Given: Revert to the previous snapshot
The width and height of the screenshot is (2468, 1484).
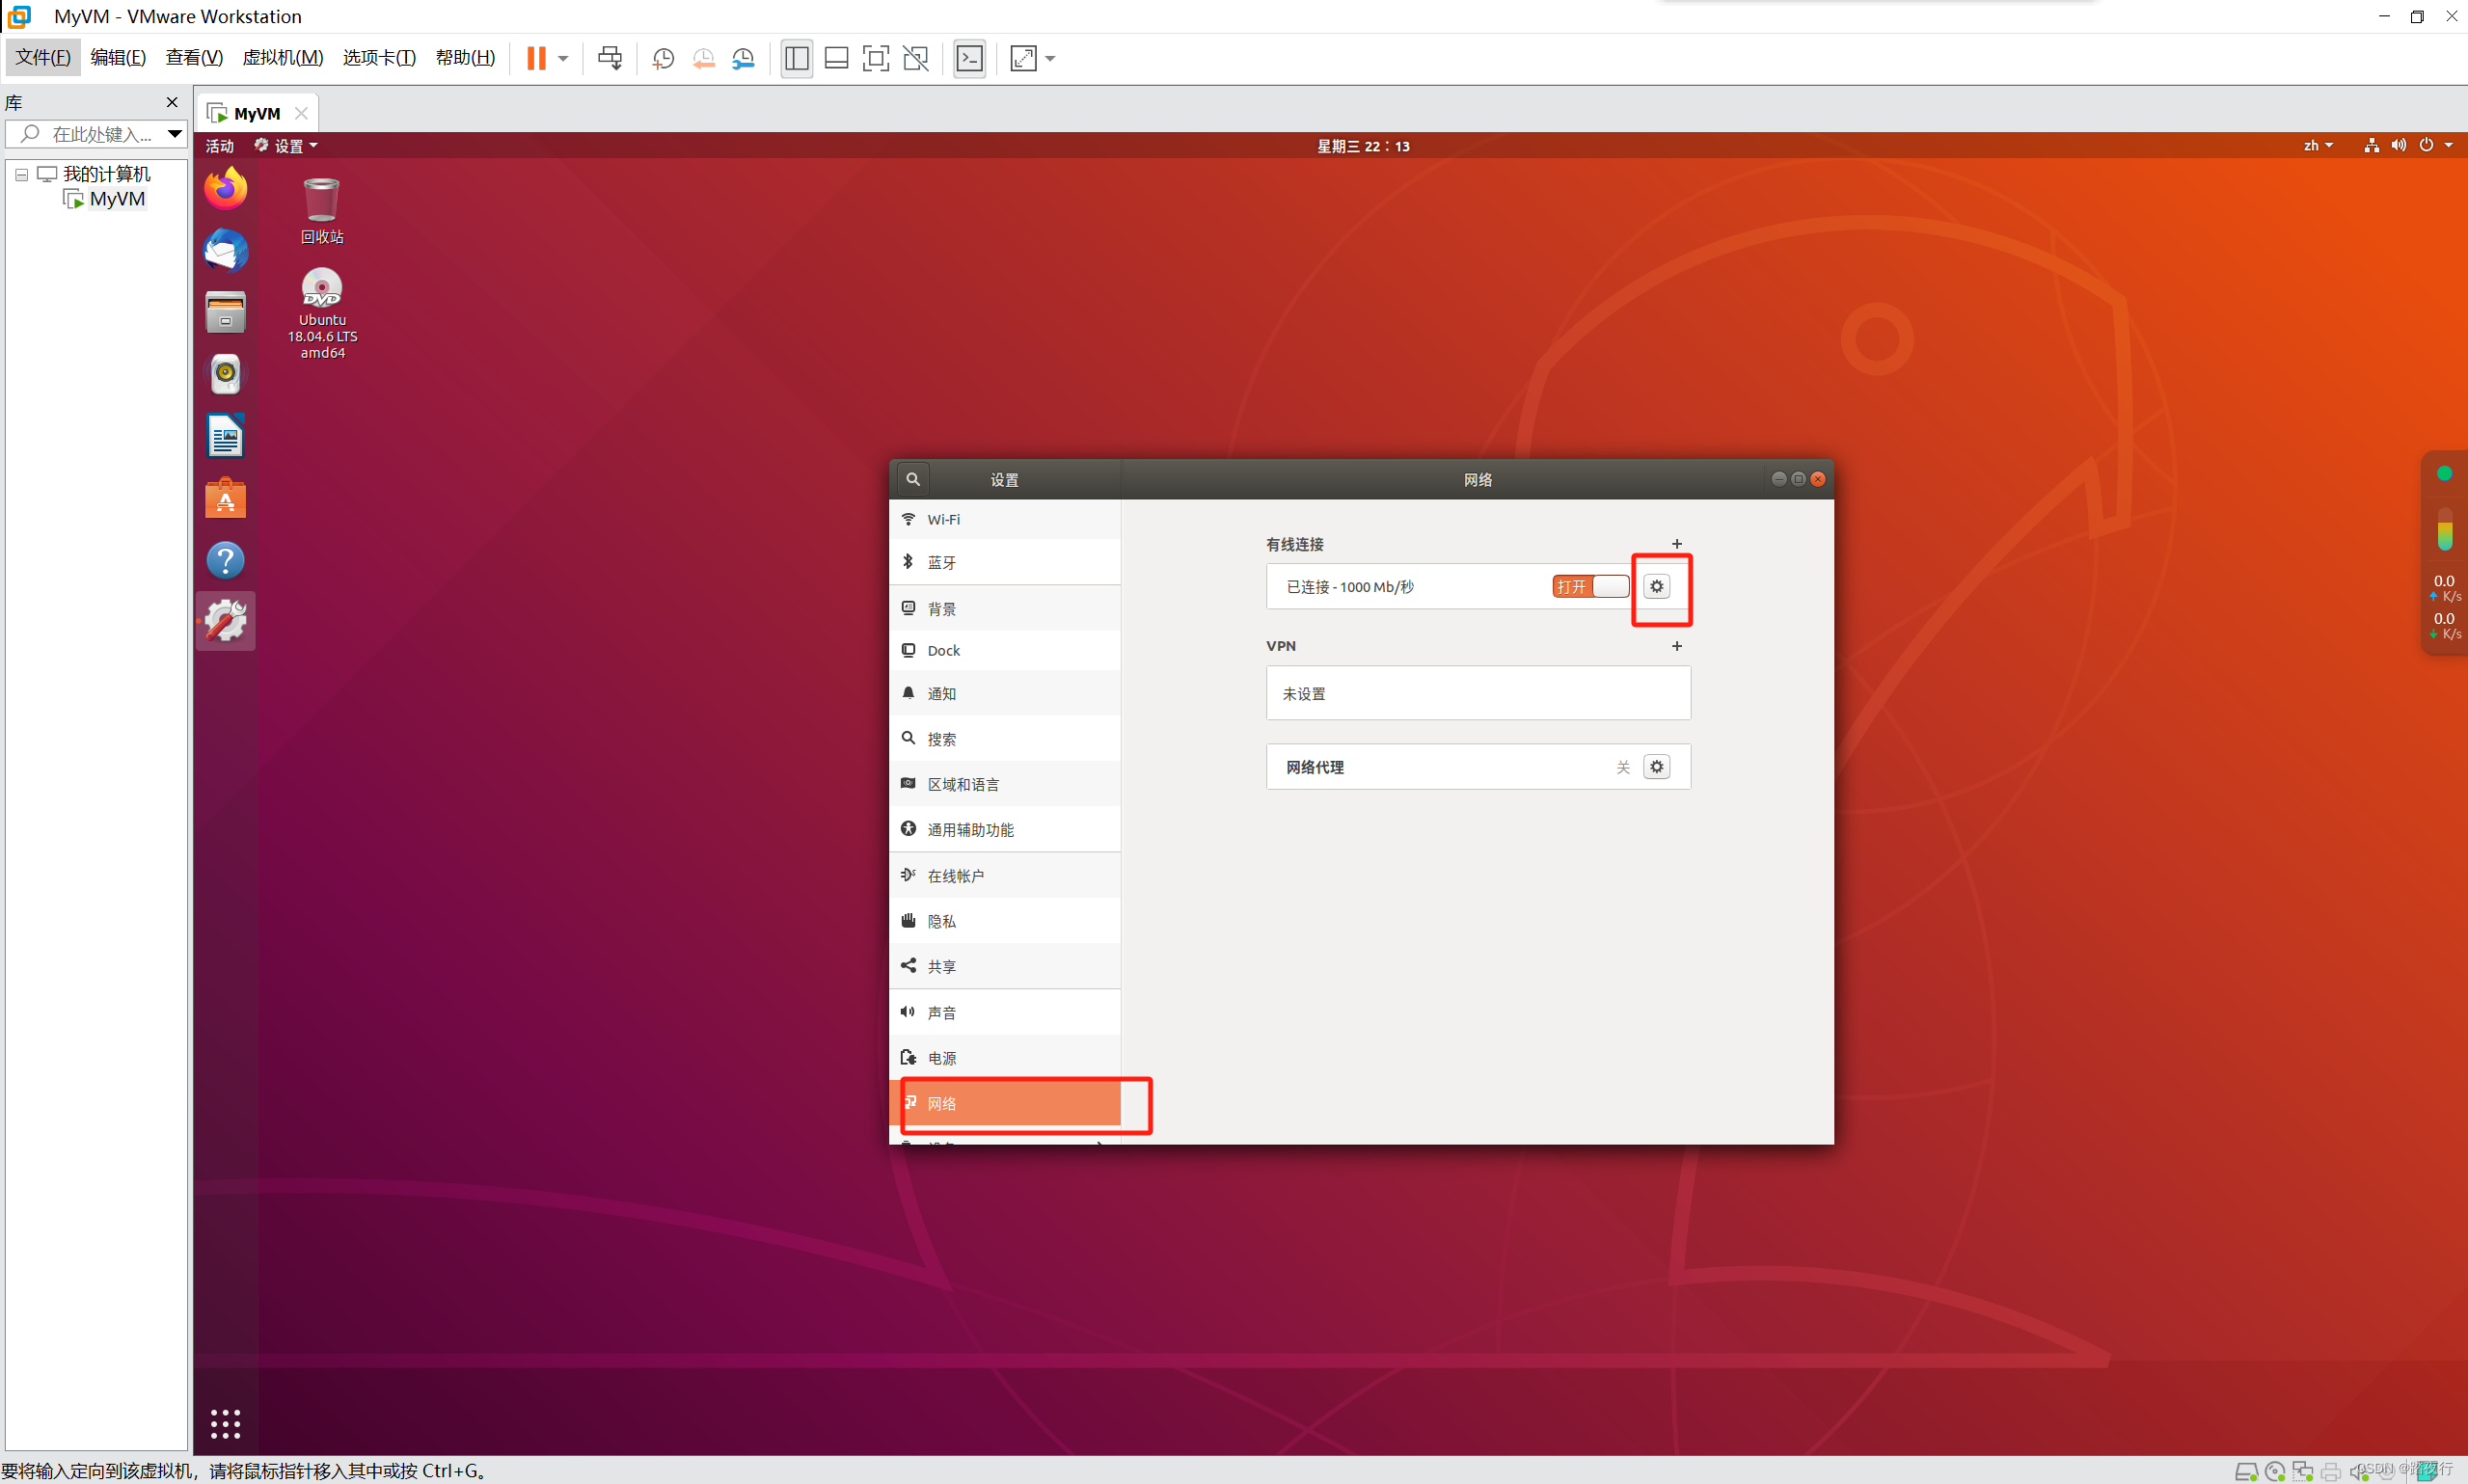Looking at the screenshot, I should point(703,59).
